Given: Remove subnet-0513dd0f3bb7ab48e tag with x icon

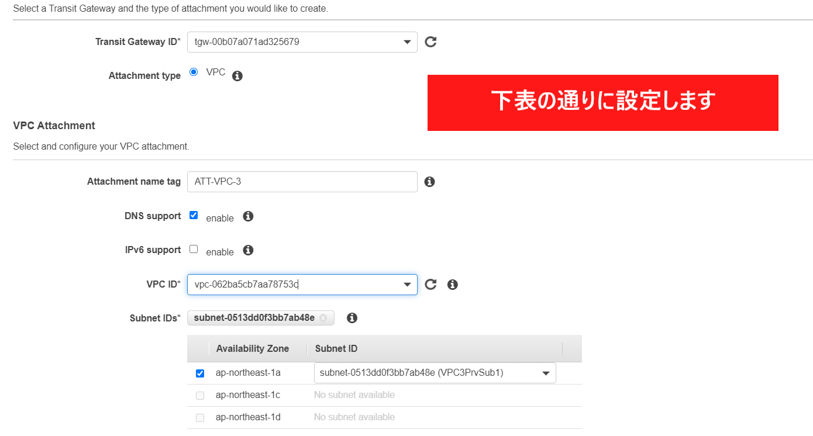Looking at the screenshot, I should click(323, 318).
